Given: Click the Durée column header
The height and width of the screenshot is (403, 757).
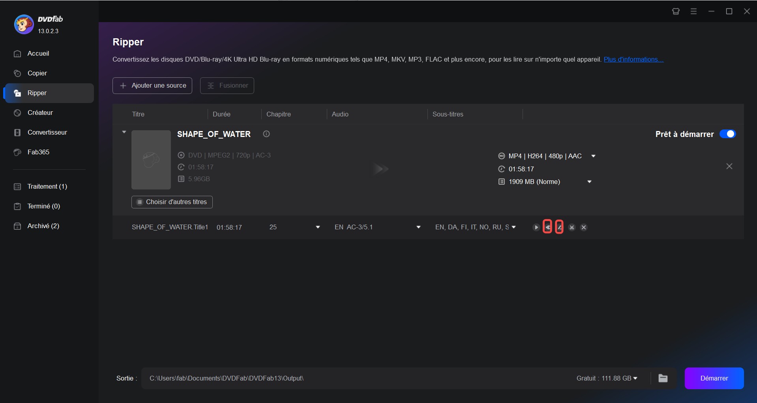Looking at the screenshot, I should [221, 114].
